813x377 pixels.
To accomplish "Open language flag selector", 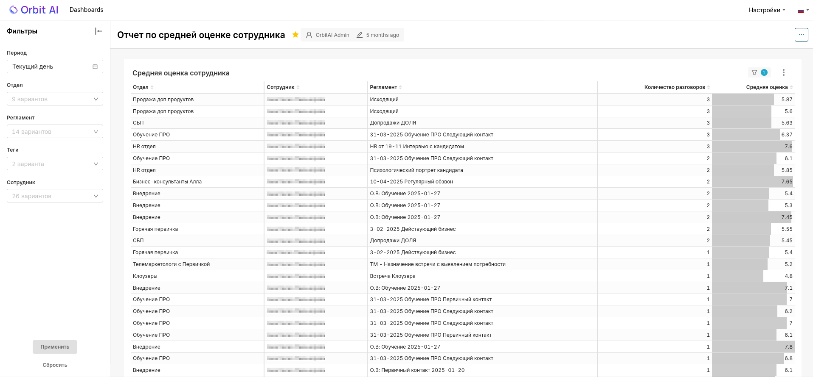I will tap(803, 10).
